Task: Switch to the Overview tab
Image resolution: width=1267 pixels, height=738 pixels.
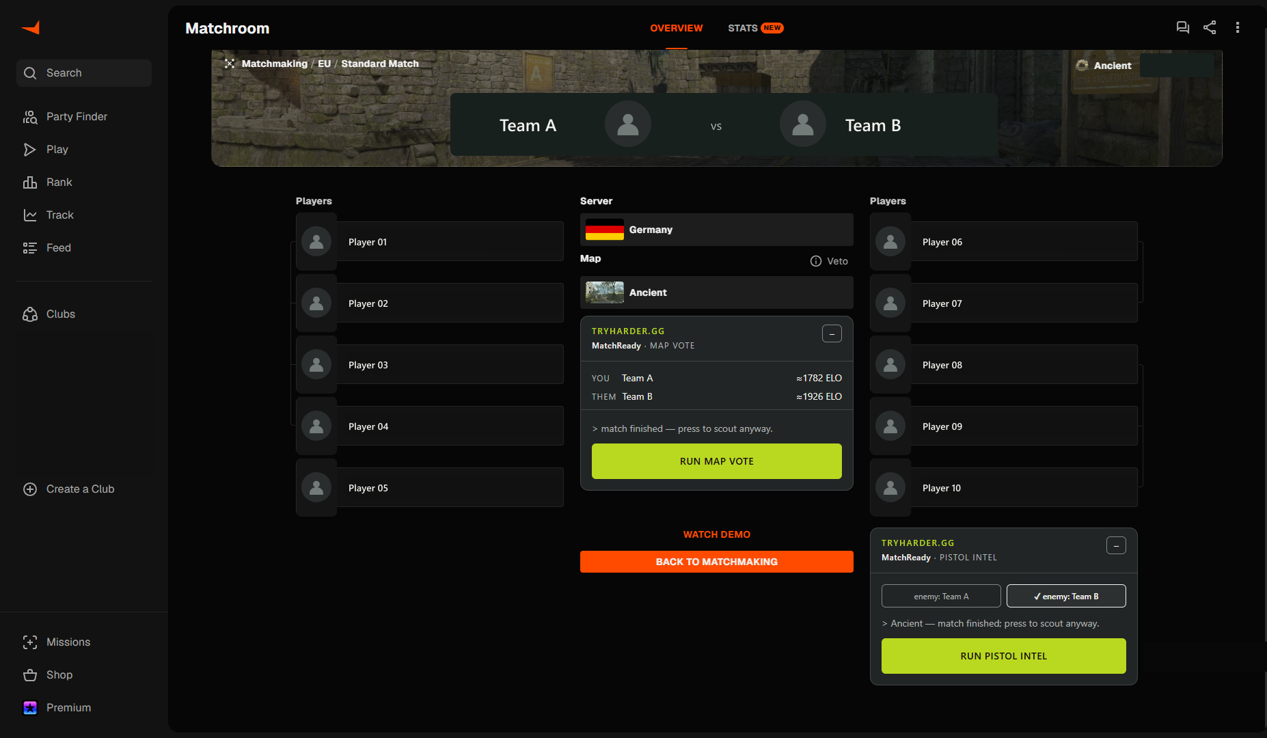Action: 676,28
